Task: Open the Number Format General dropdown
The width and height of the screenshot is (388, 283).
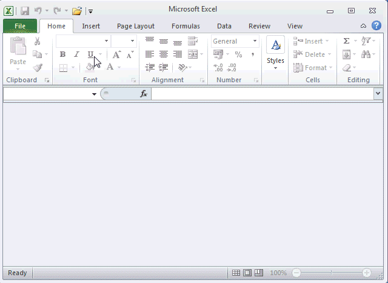Action: coord(255,41)
